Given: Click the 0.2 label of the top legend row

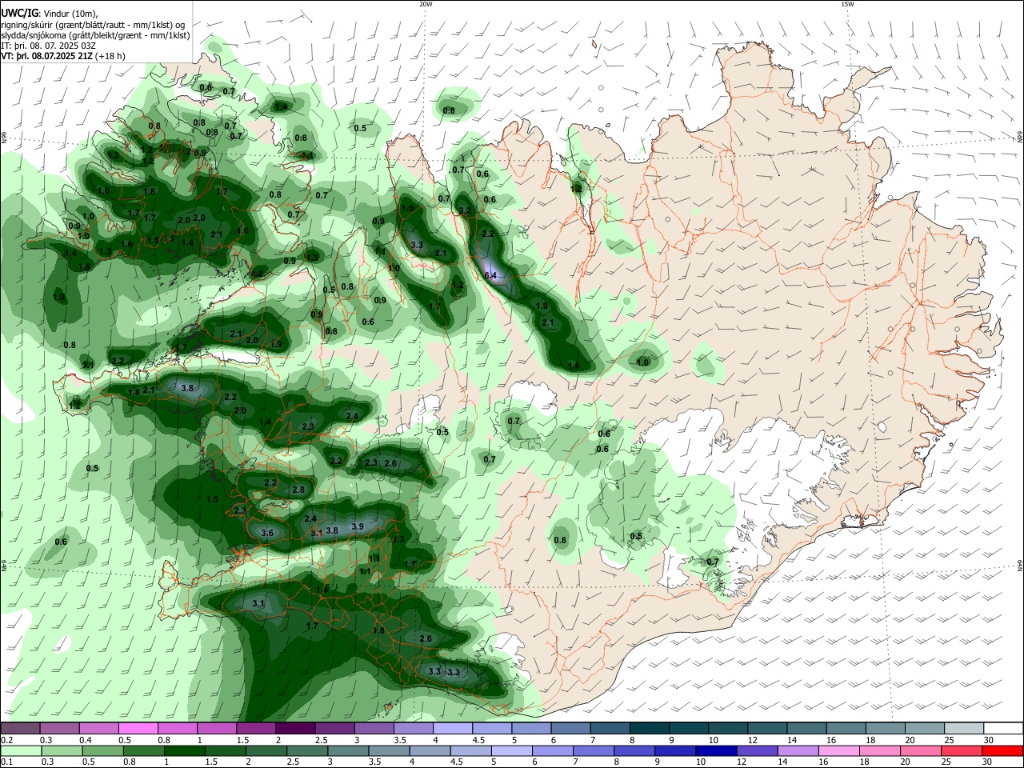Looking at the screenshot, I should 6,740.
